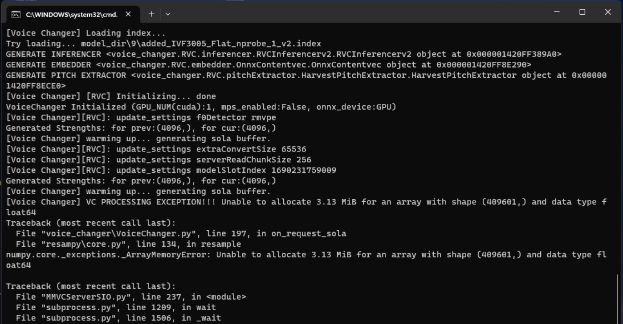The image size is (623, 324).
Task: Click the serverReadChunkSize 256 settings line
Action: tap(156, 159)
